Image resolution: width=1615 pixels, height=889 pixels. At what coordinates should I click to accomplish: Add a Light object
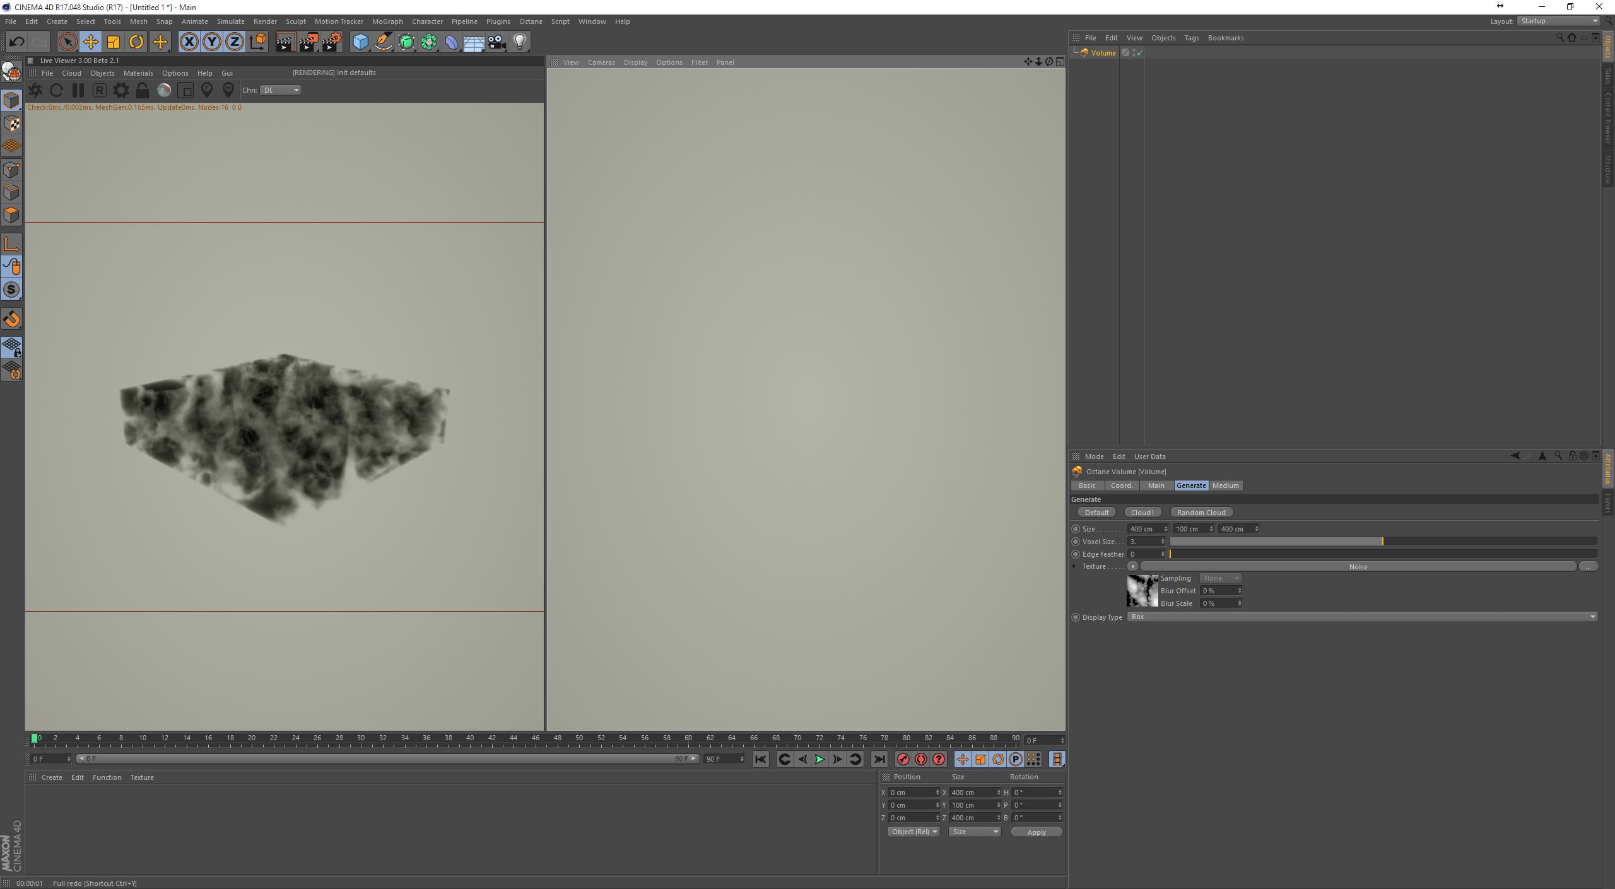tap(520, 42)
